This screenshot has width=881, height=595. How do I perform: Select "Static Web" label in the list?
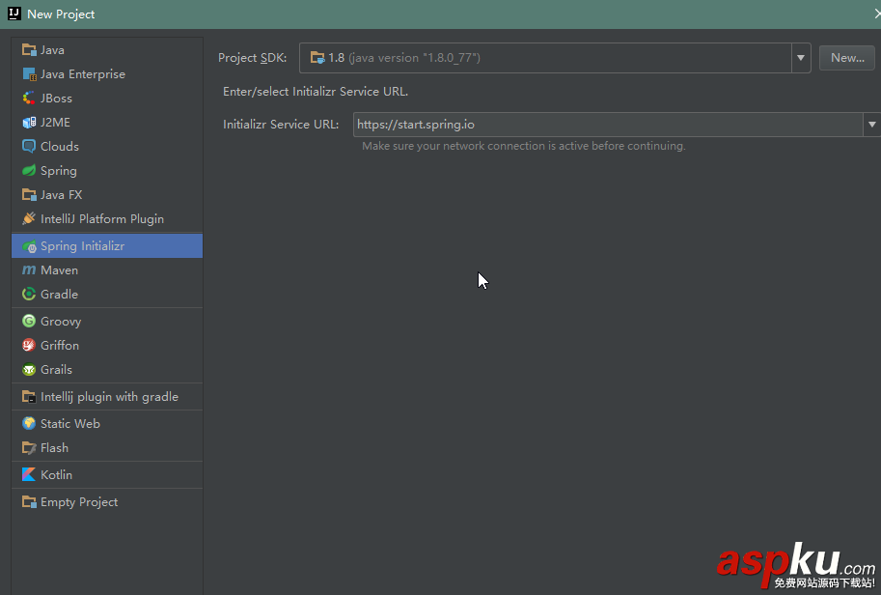[x=70, y=423]
